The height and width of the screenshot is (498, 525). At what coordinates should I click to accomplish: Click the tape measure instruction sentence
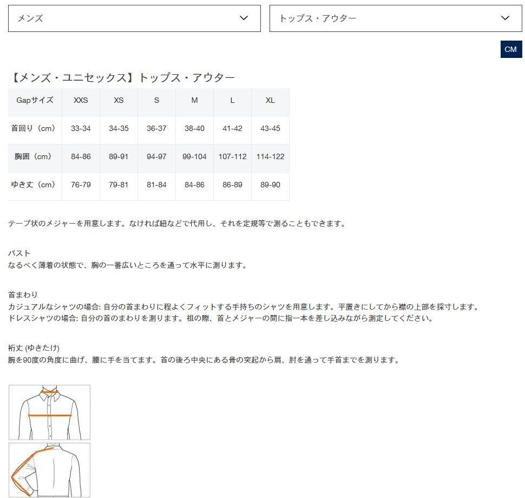click(177, 224)
